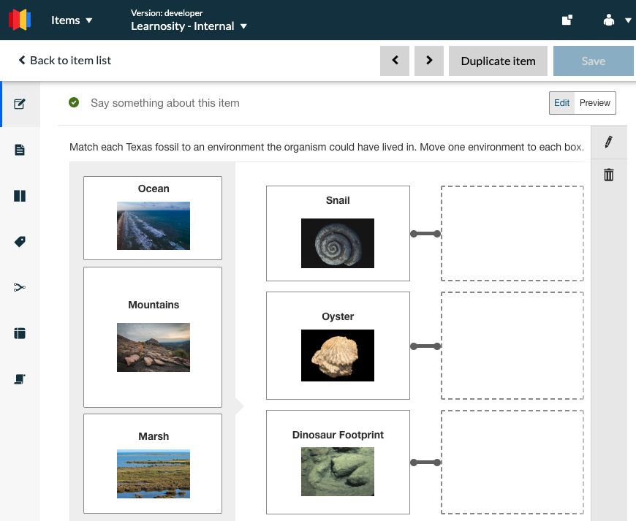
Task: Select the widgets layout icon in the sidebar
Action: tap(20, 332)
